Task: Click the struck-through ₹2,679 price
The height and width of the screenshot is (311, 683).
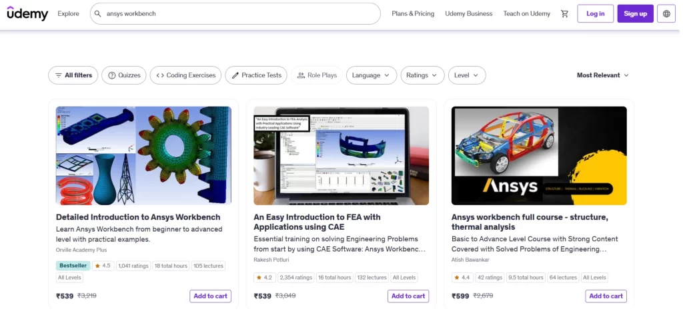Action: coord(483,296)
